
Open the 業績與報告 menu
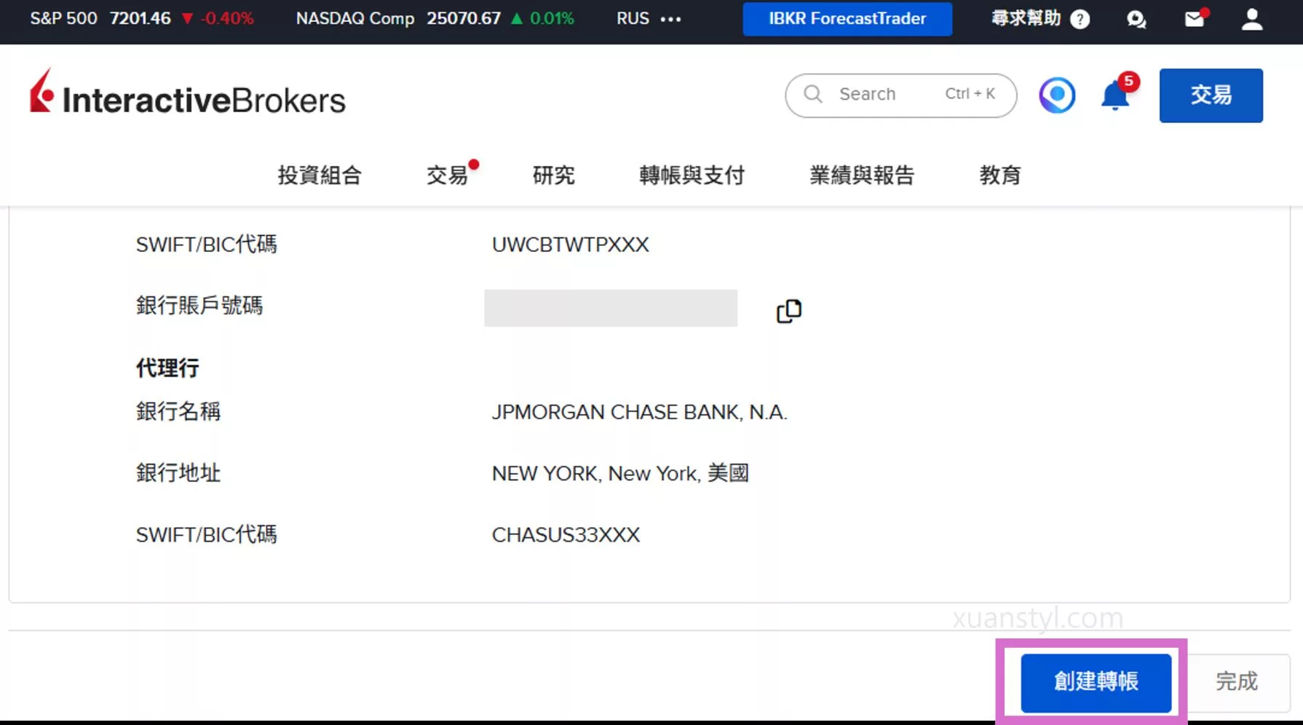pyautogui.click(x=862, y=175)
